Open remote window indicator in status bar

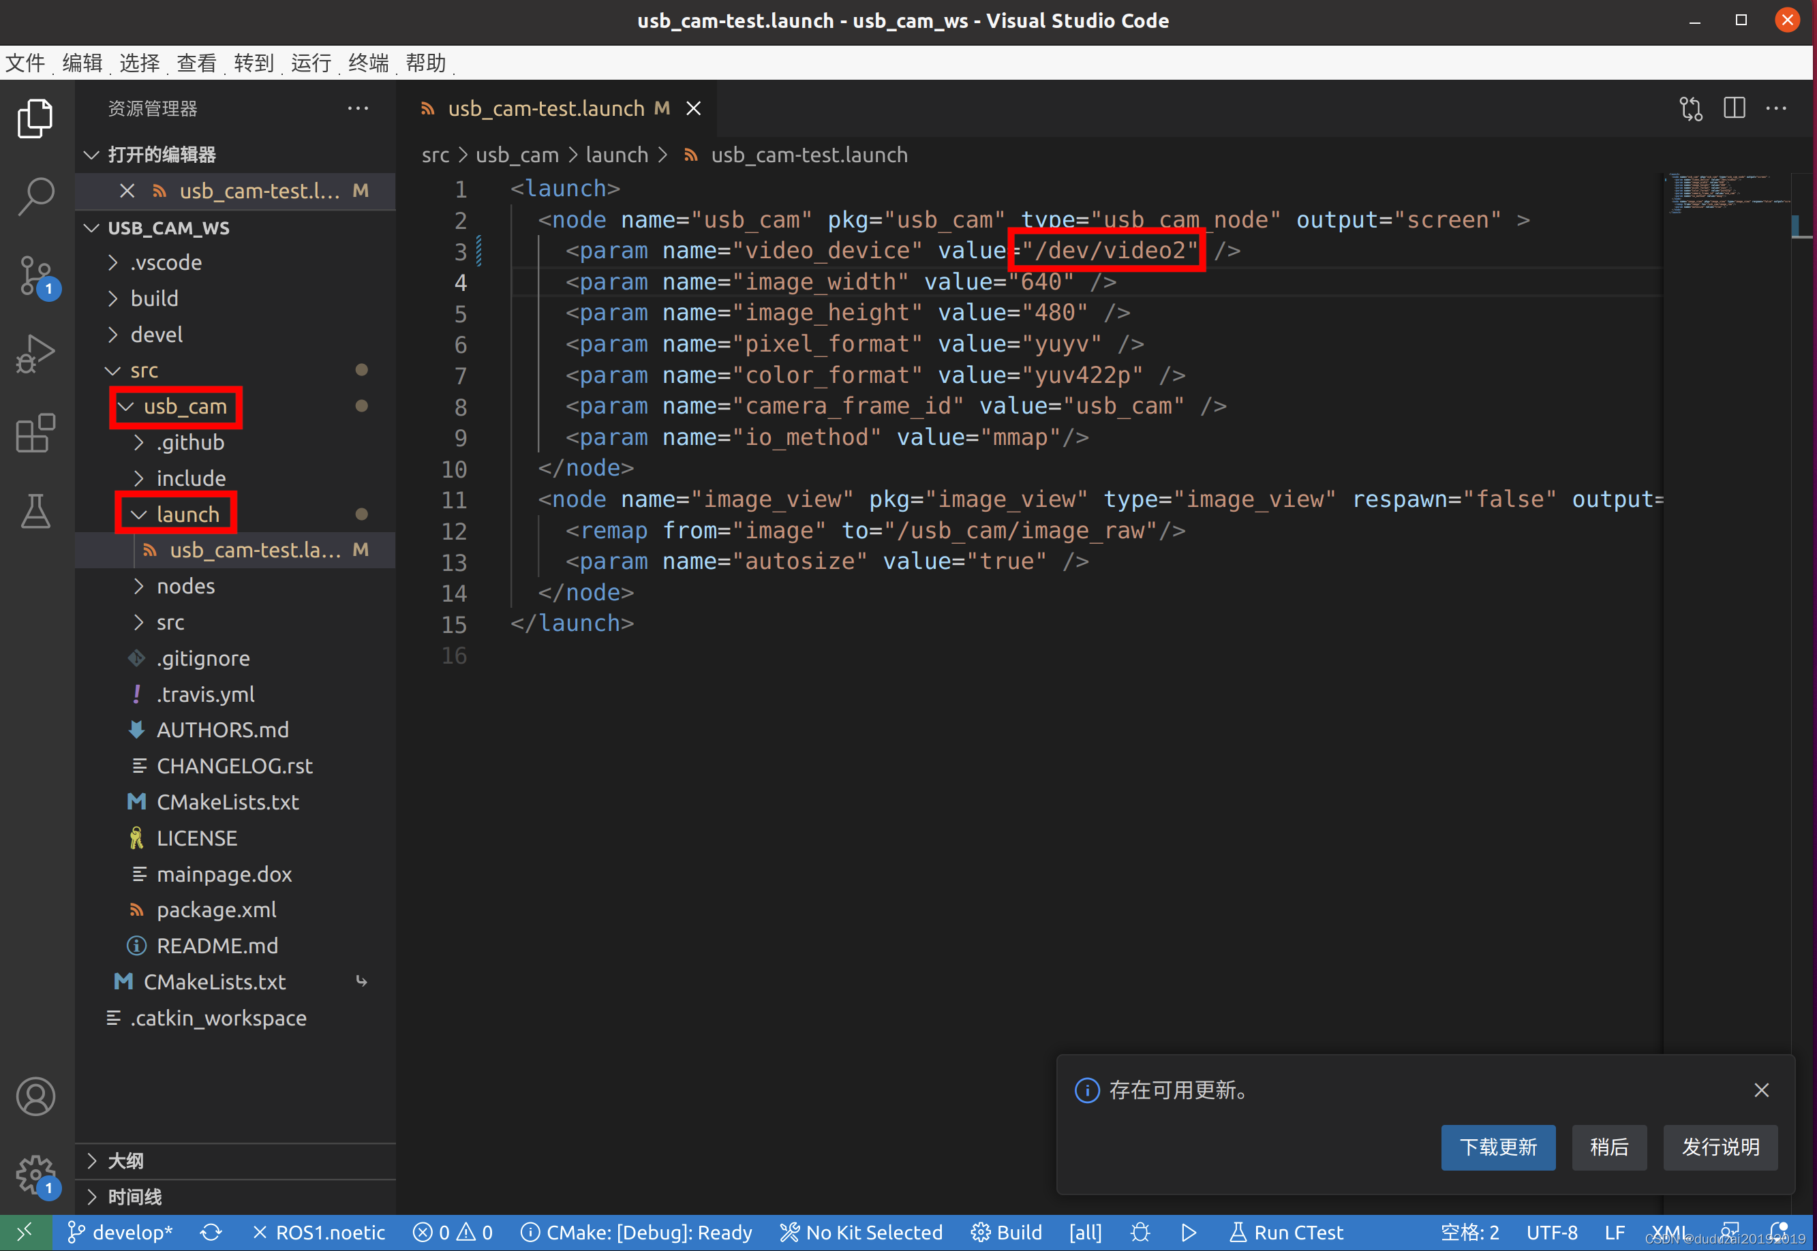coord(25,1232)
